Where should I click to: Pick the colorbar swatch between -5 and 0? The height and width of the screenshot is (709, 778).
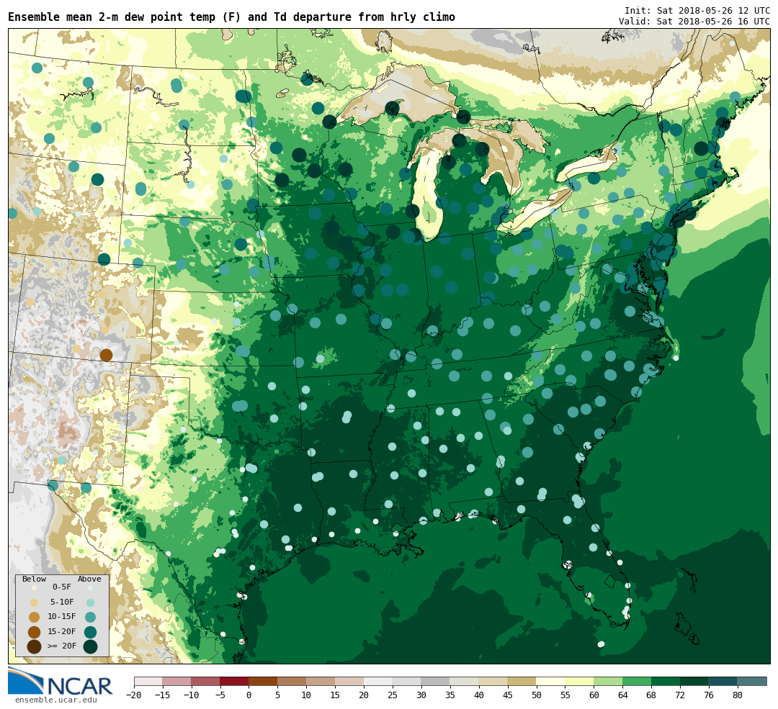pyautogui.click(x=234, y=681)
